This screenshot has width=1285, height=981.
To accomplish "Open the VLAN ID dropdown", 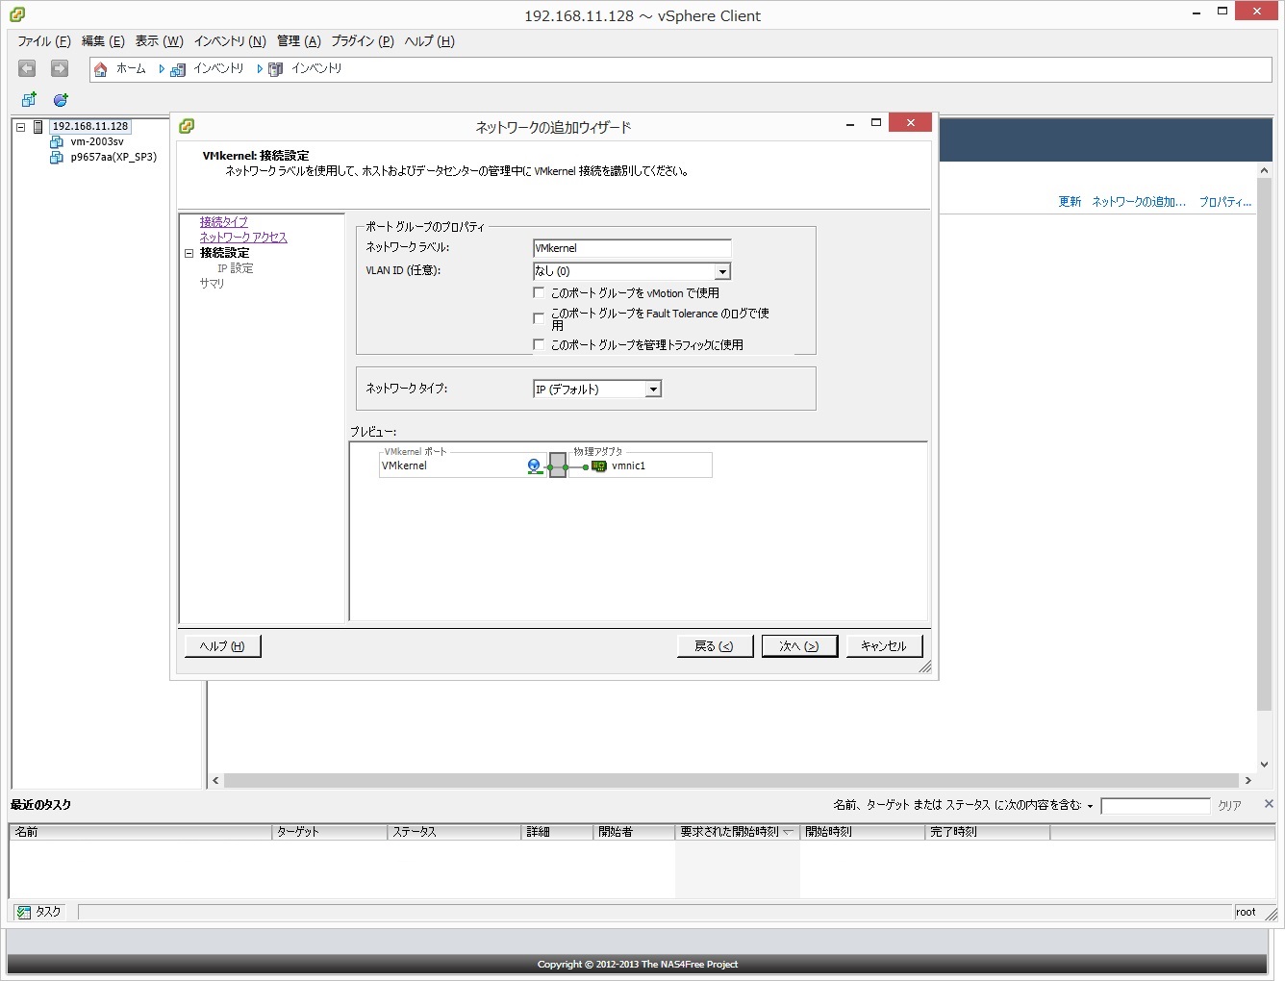I will click(722, 271).
